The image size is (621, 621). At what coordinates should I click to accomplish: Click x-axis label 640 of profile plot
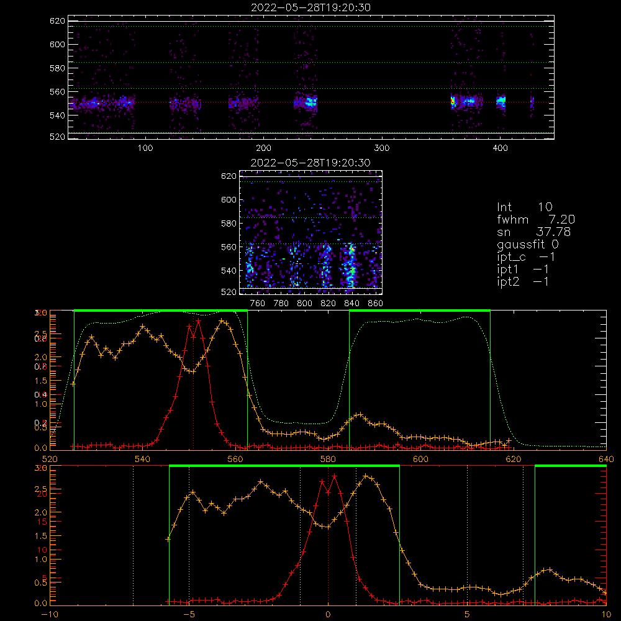click(x=606, y=460)
